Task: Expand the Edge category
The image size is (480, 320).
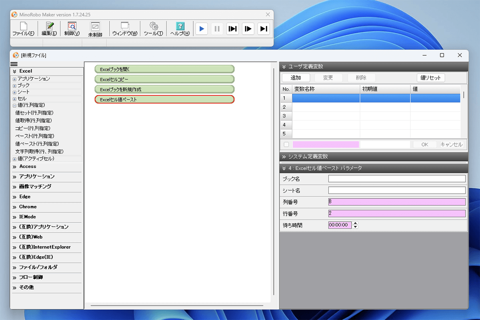Action: 14,197
